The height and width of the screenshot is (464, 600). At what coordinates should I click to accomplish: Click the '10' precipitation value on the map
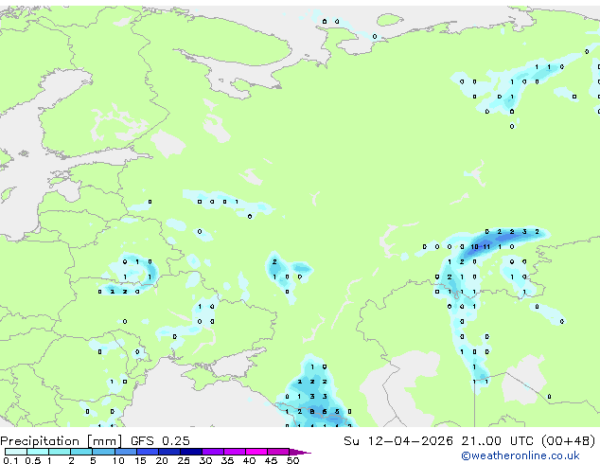[474, 247]
